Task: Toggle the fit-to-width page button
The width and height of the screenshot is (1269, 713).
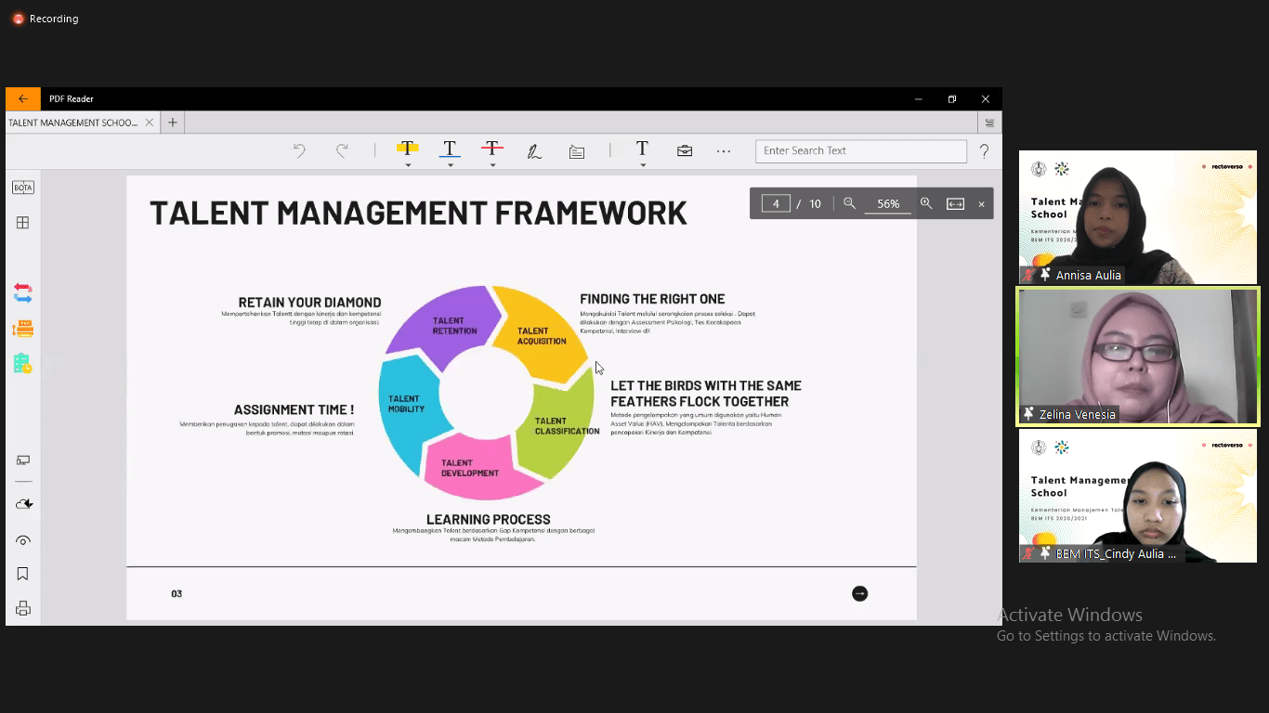Action: tap(955, 204)
